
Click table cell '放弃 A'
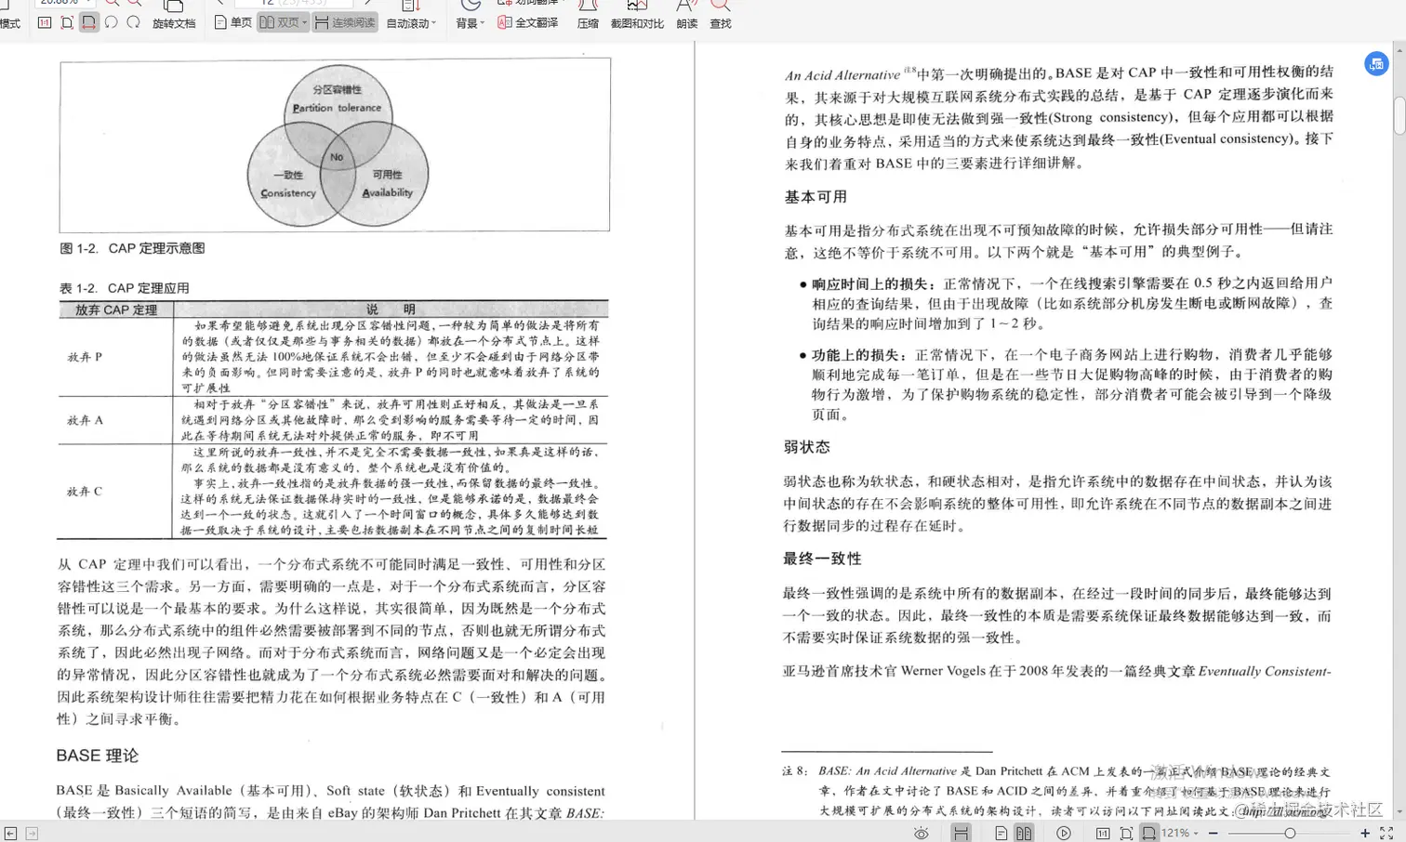pos(85,420)
